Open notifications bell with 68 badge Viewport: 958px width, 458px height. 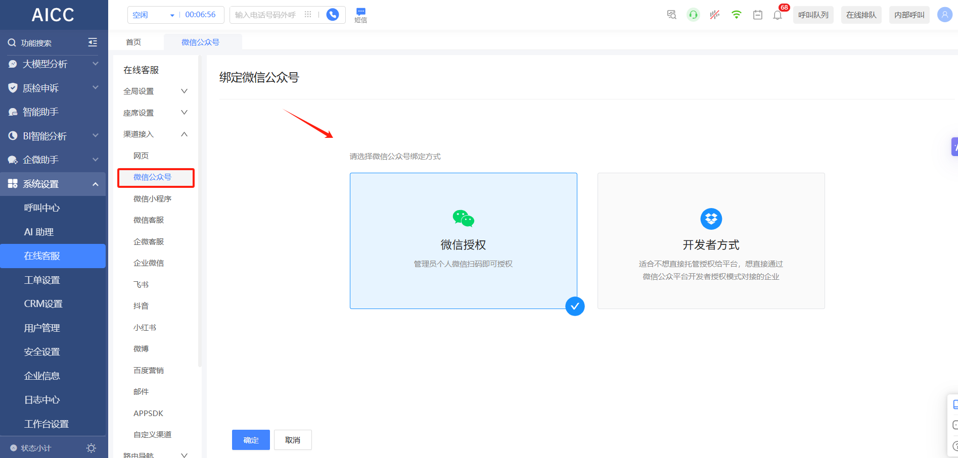coord(778,15)
